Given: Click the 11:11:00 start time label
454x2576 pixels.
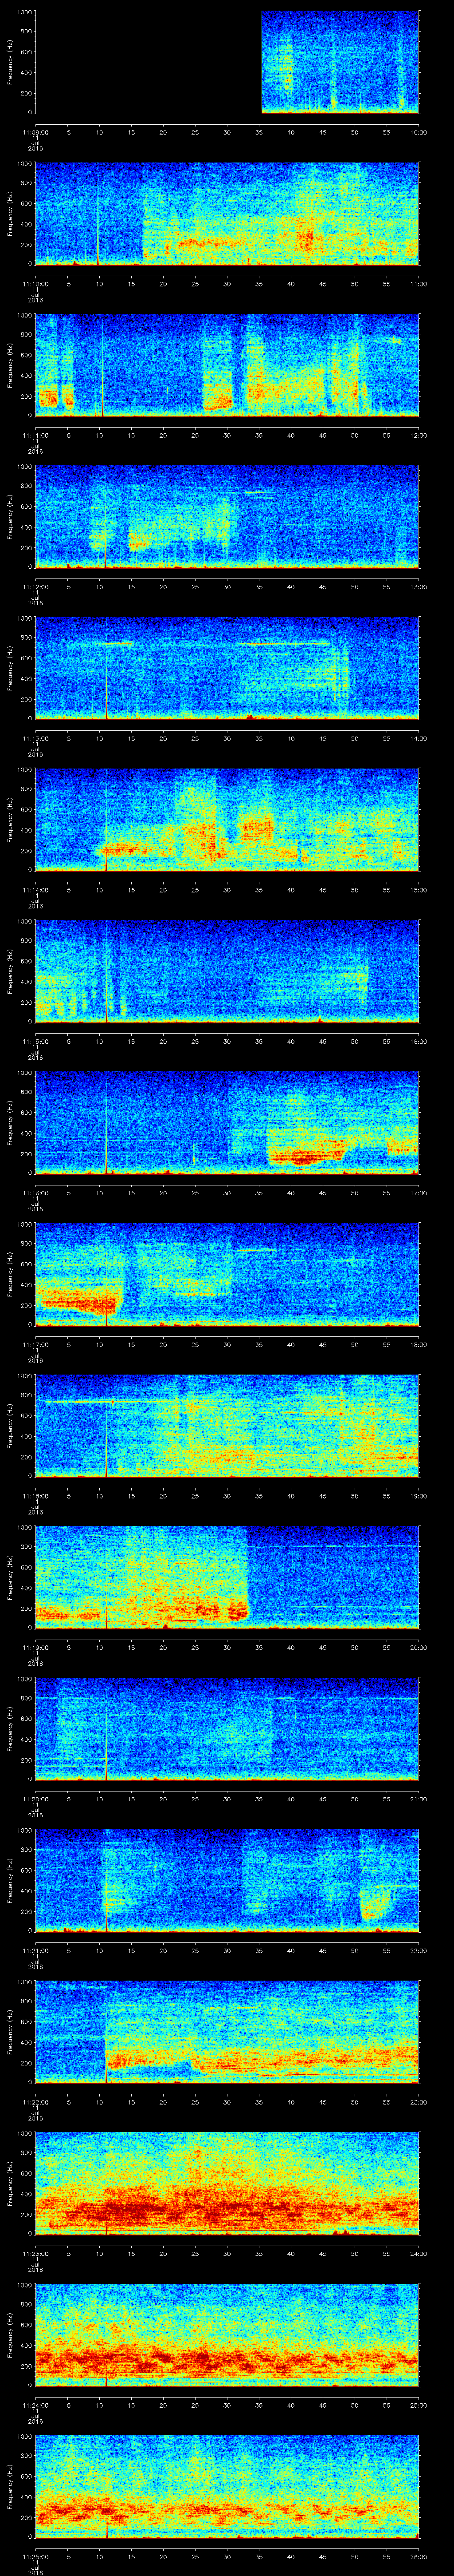Looking at the screenshot, I should pyautogui.click(x=35, y=435).
